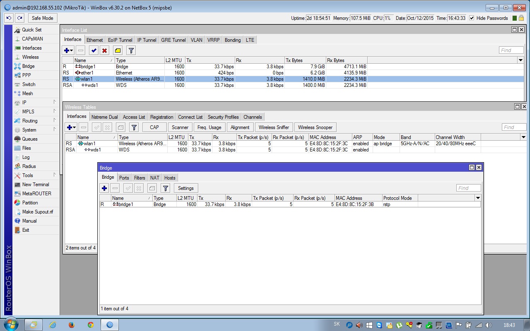Open CAPsMAN in the sidebar
530x331 pixels.
(x=32, y=39)
